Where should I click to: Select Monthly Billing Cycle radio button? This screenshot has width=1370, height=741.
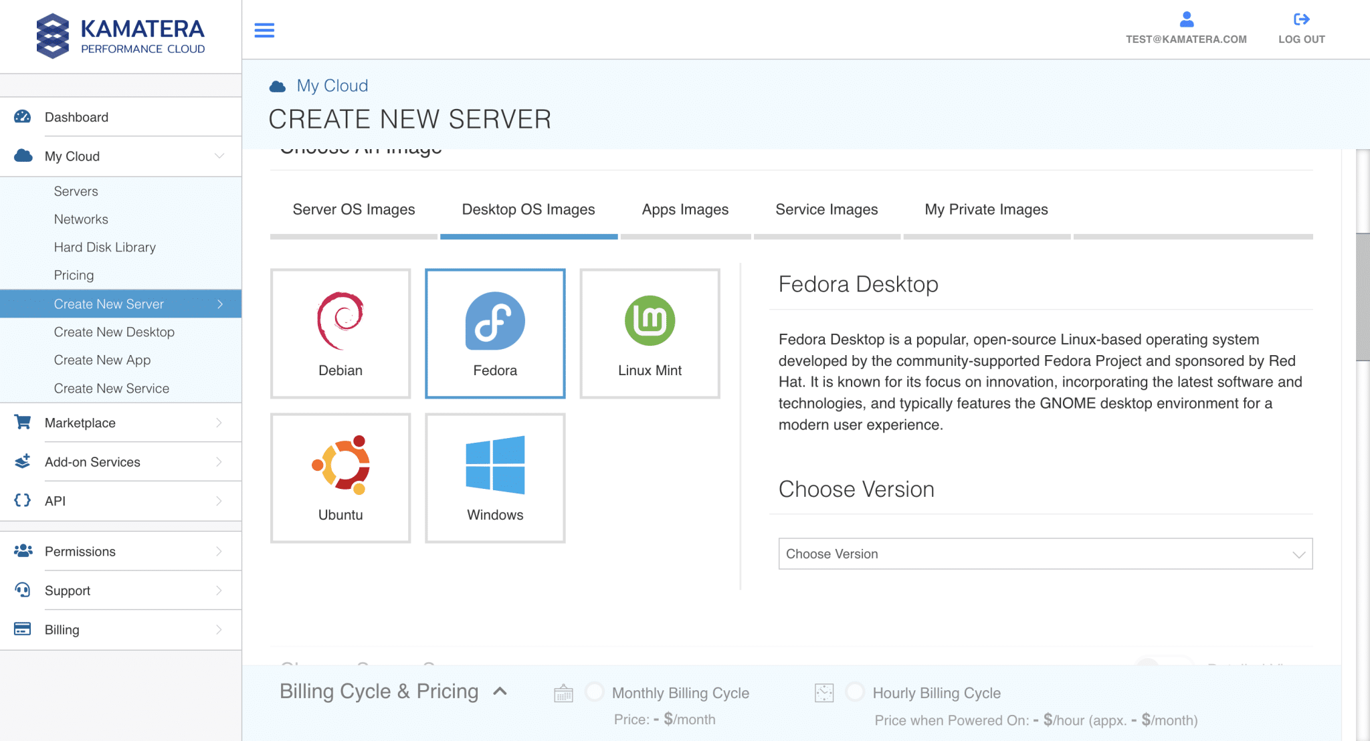[x=594, y=692]
